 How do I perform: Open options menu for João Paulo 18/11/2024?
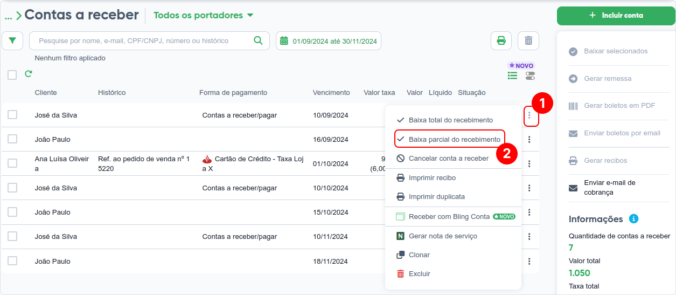point(529,262)
